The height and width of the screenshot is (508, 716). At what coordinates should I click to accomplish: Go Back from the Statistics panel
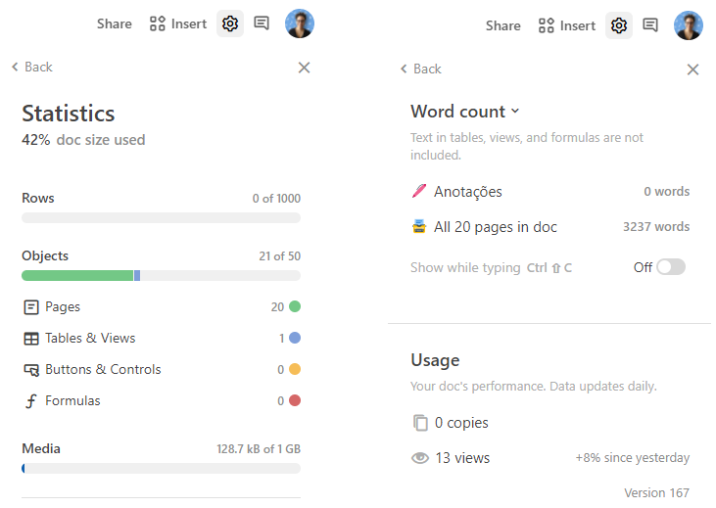32,67
